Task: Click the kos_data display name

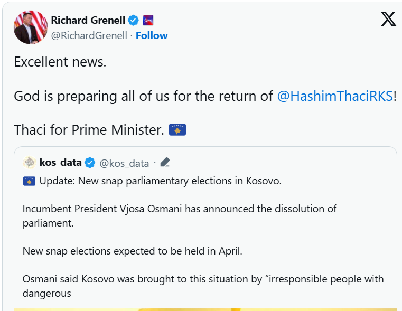Action: pyautogui.click(x=61, y=163)
